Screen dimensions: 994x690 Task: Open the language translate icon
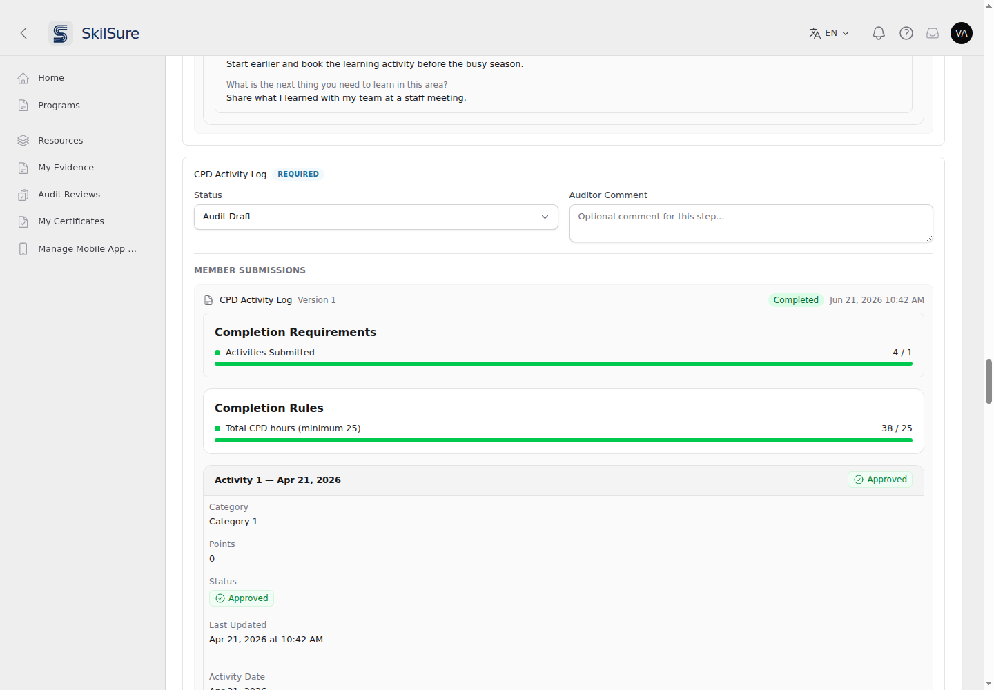815,33
